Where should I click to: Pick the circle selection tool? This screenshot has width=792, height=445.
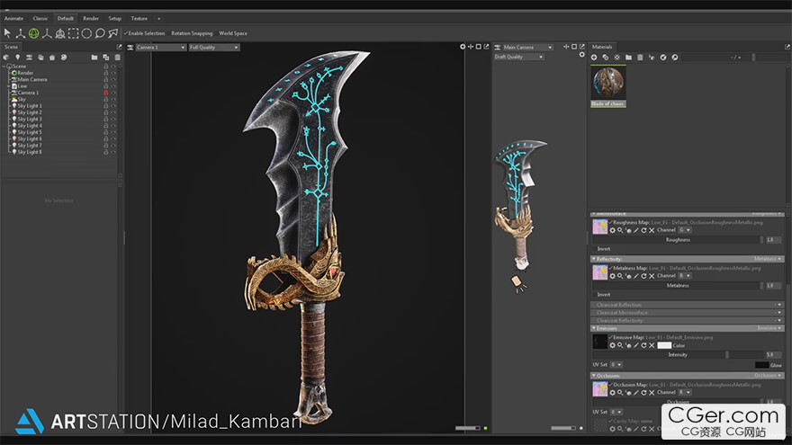click(87, 33)
